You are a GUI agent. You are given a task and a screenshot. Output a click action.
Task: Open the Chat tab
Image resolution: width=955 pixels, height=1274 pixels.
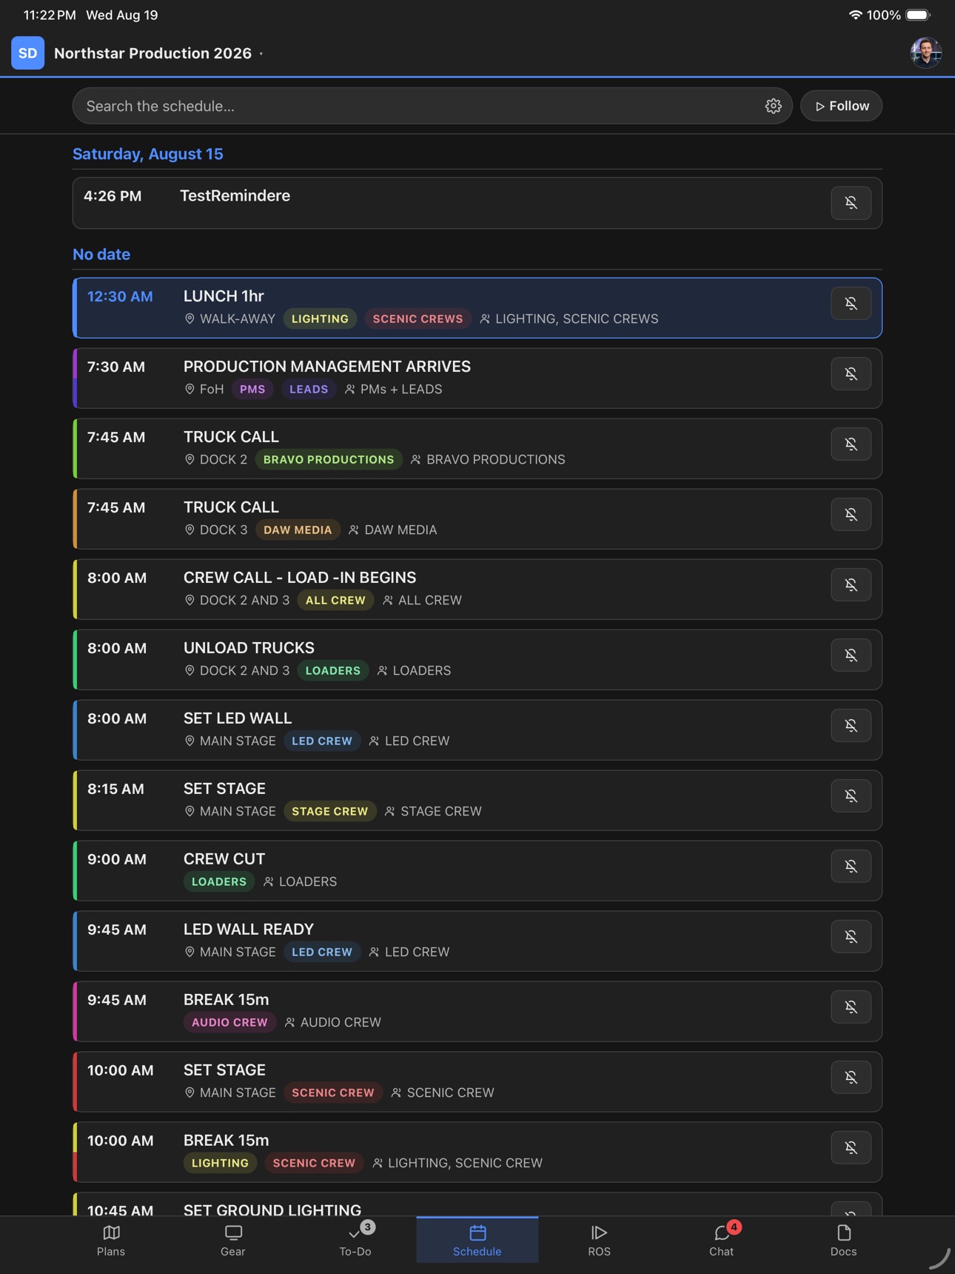point(721,1241)
